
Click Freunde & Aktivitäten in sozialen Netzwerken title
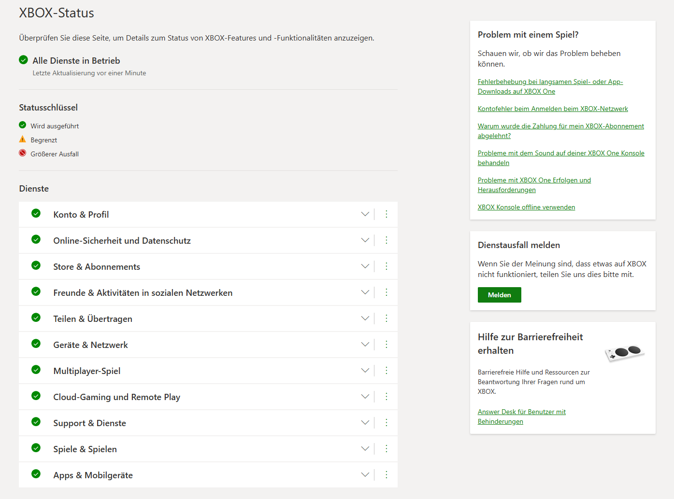click(x=143, y=293)
